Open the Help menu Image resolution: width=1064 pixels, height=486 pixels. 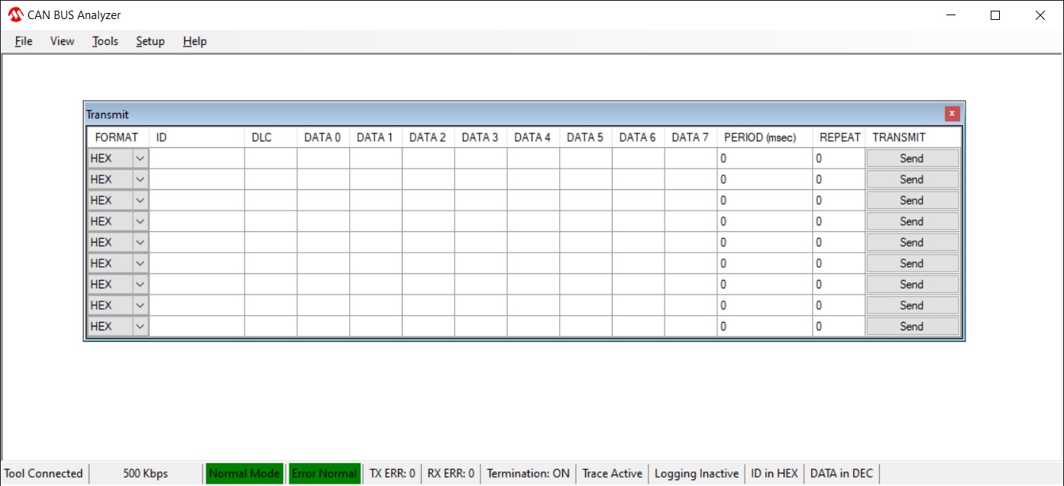coord(195,41)
